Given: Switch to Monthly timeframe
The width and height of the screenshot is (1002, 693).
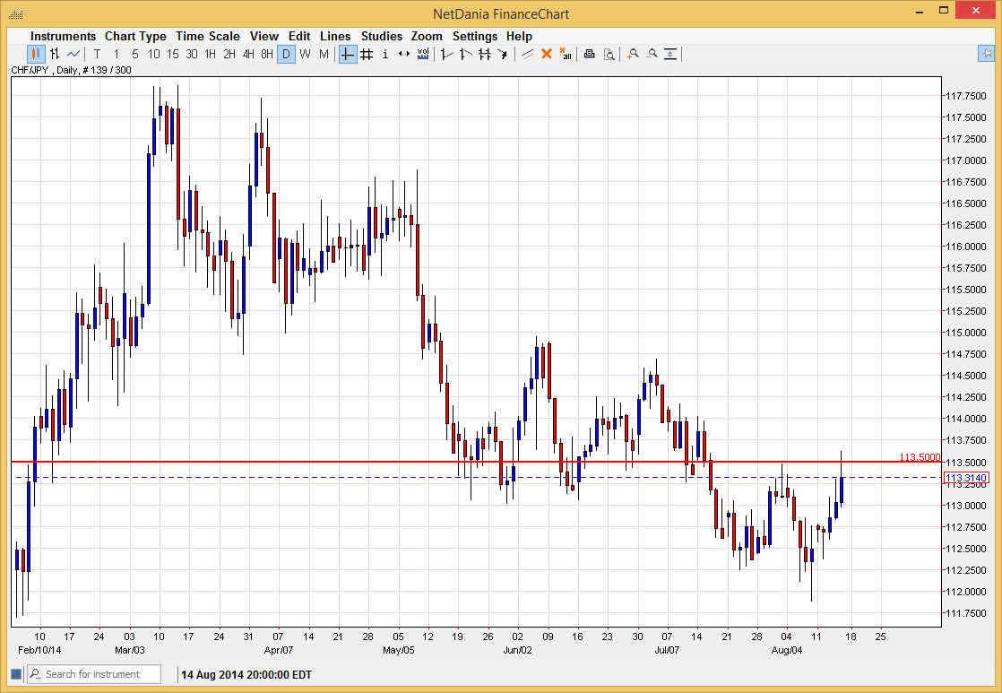Looking at the screenshot, I should [324, 55].
